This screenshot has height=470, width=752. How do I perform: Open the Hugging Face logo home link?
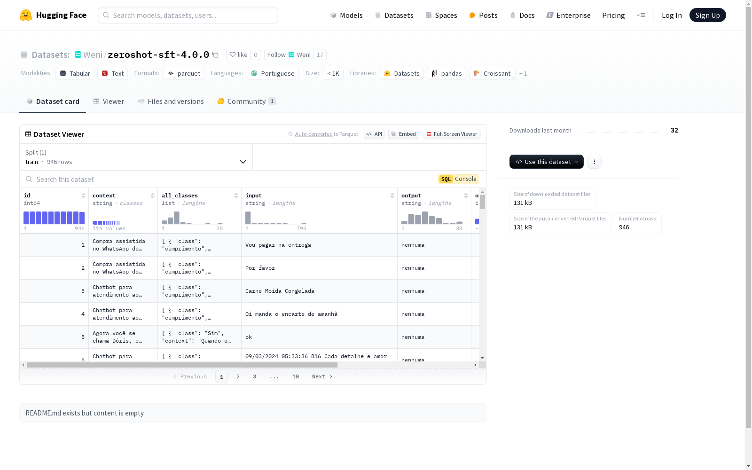point(53,15)
